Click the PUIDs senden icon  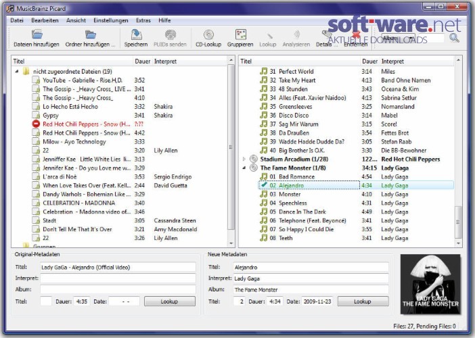(x=171, y=34)
